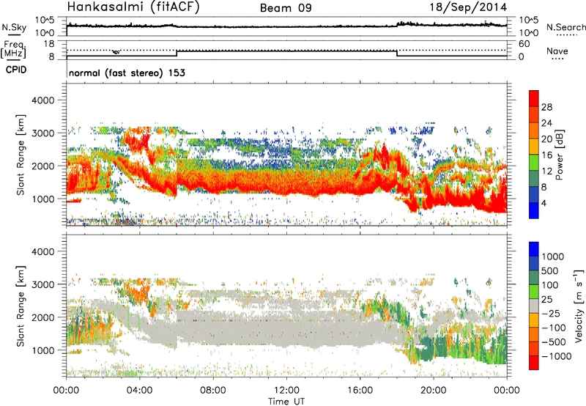Screen dimensions: 586x406
Task: Select 'normal (fast stereo) 153' text
Action: (127, 73)
